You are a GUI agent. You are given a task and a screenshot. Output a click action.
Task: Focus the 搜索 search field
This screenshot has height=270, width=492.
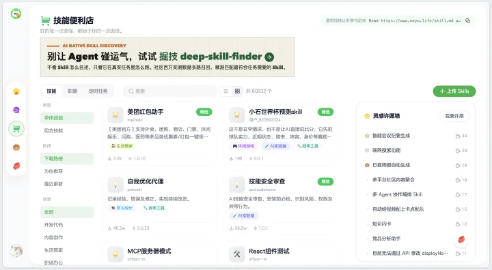pos(169,91)
